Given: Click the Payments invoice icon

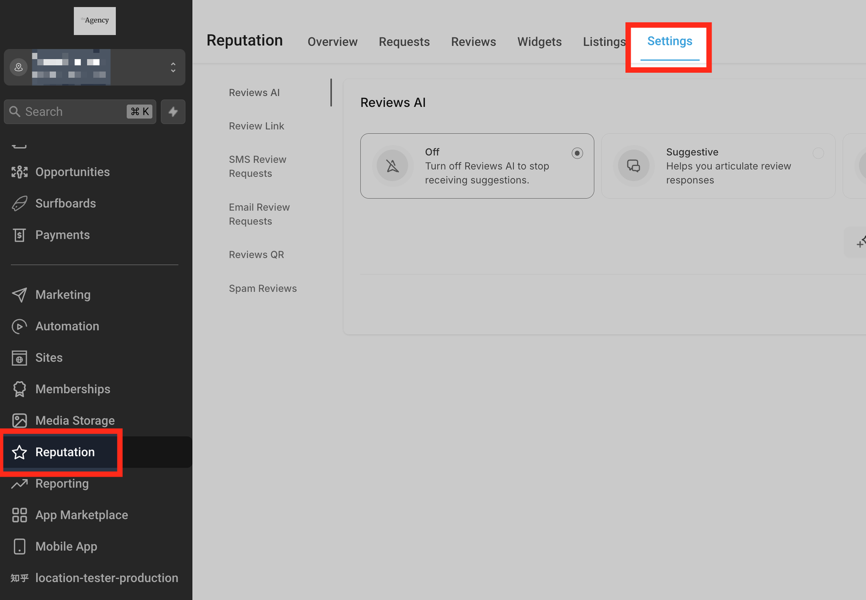Looking at the screenshot, I should point(19,235).
